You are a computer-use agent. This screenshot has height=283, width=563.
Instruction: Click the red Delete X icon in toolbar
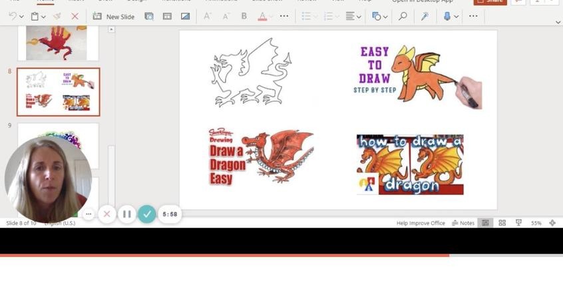(x=75, y=16)
